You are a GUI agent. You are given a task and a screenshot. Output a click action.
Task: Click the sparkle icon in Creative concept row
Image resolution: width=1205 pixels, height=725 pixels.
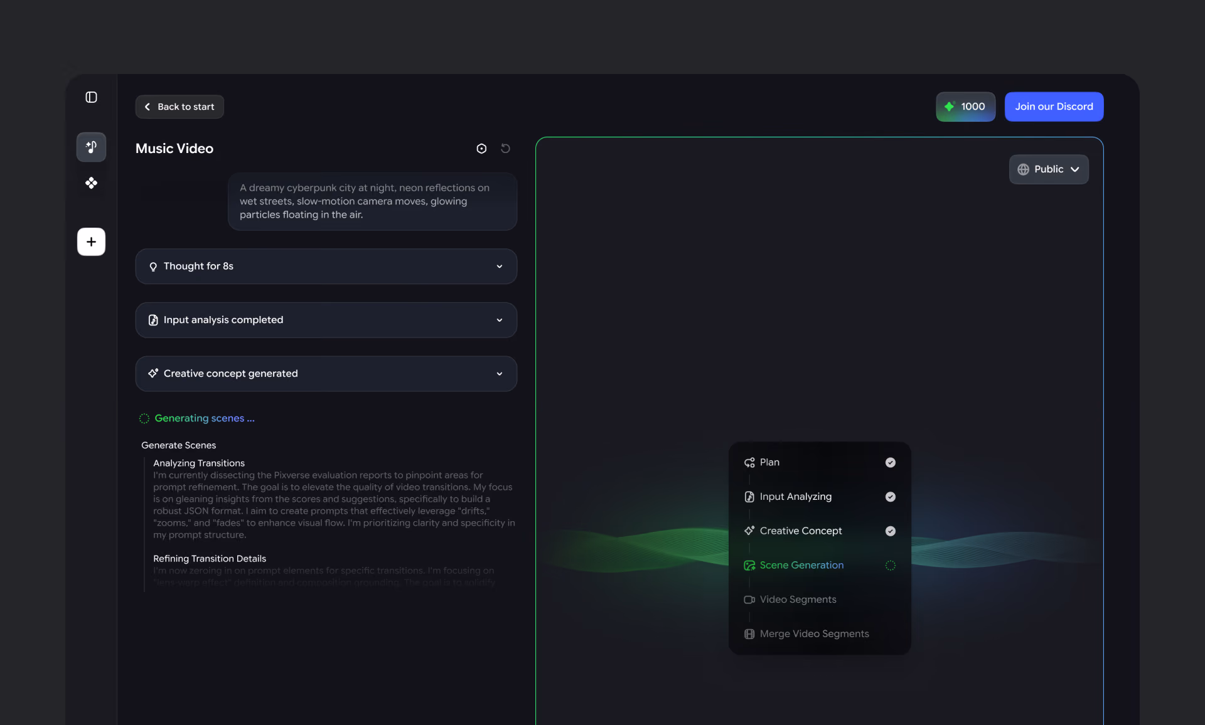(153, 373)
